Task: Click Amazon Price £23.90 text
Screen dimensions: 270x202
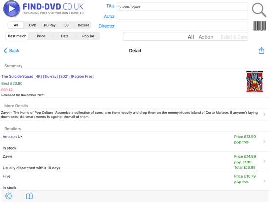Action: click(x=245, y=137)
